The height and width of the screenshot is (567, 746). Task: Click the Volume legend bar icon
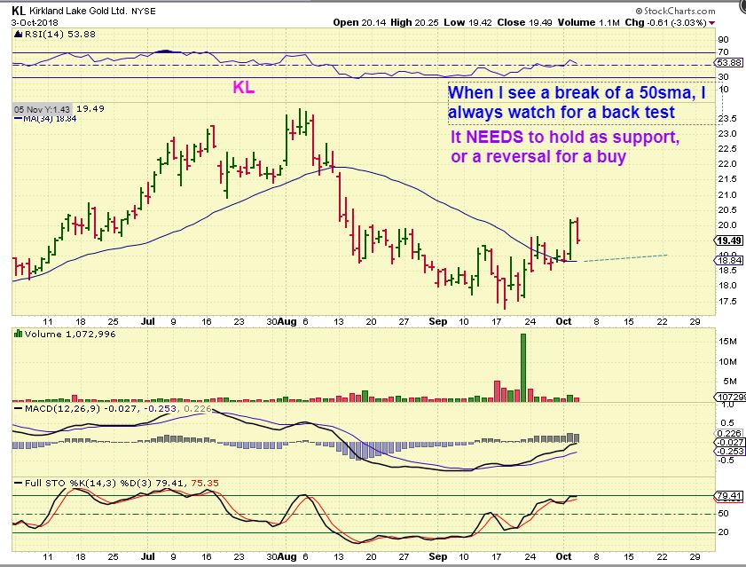(x=18, y=334)
